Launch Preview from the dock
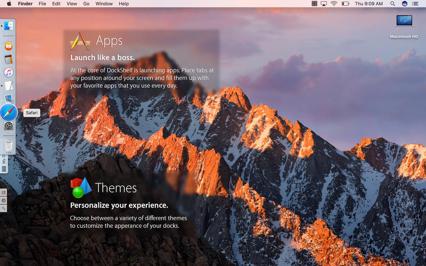Viewport: 426px width, 266px height. [x=9, y=99]
